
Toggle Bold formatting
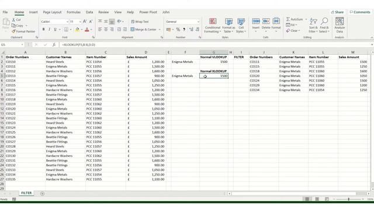tap(43, 29)
